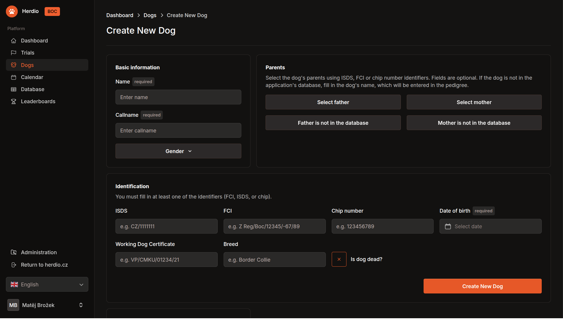This screenshot has width=563, height=320.
Task: Go to Dashboard via breadcrumb
Action: point(120,15)
